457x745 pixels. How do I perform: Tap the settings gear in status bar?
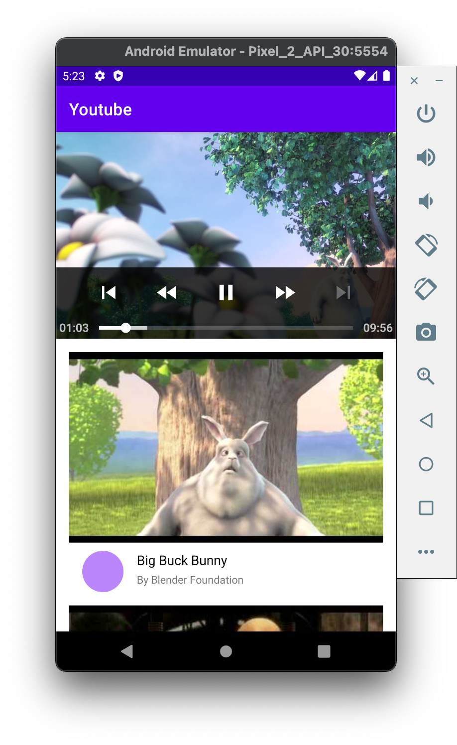[100, 76]
